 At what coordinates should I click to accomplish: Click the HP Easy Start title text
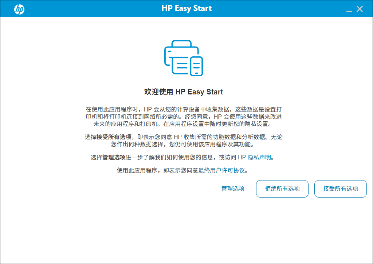pyautogui.click(x=186, y=8)
